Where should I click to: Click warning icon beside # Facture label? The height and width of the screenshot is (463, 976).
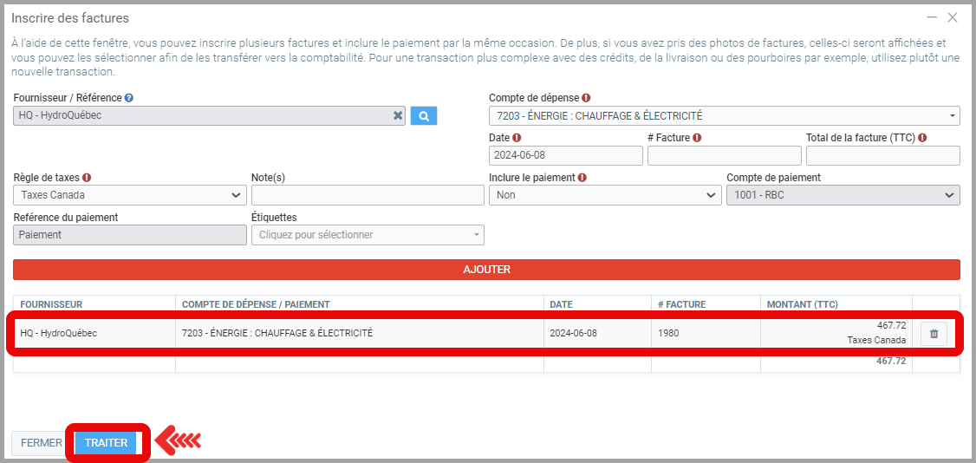point(697,138)
